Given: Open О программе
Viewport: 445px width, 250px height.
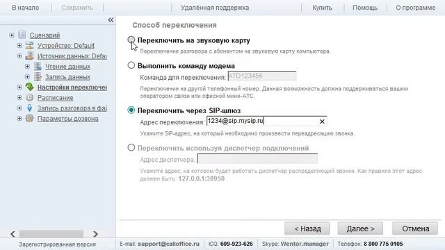Looking at the screenshot, I should coord(416,8).
